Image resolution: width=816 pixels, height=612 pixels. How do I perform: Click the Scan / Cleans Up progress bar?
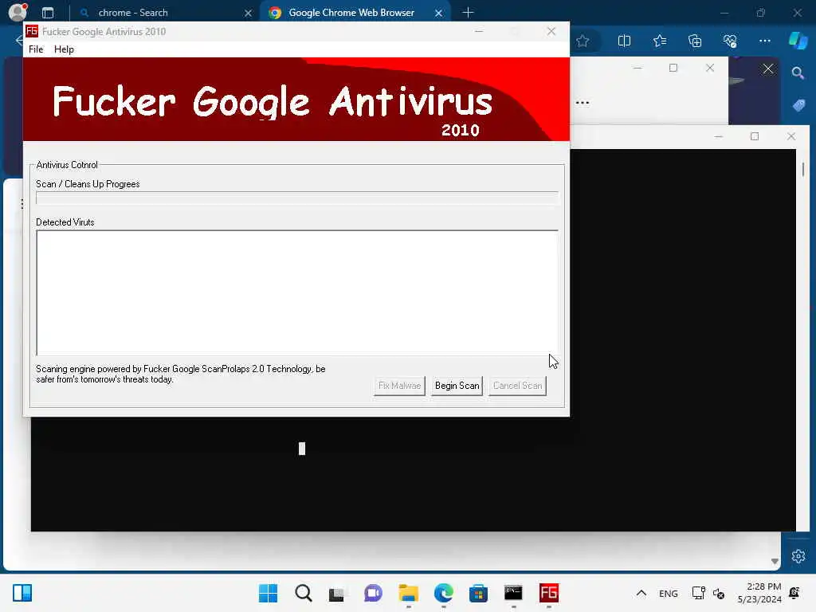pos(297,198)
